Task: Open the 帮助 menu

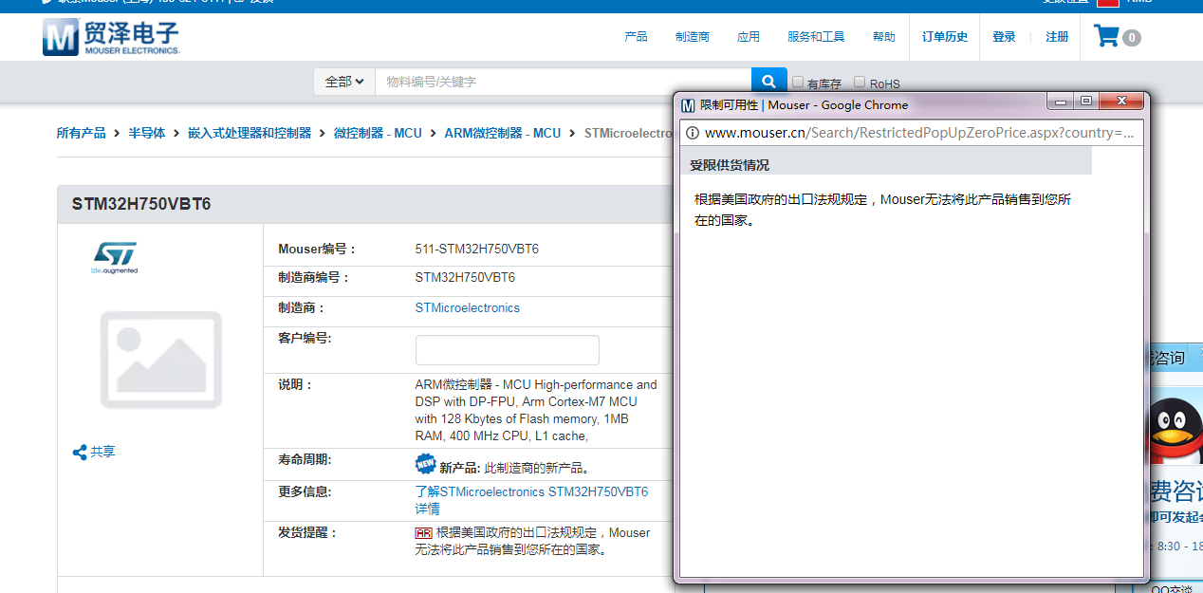Action: (x=884, y=37)
